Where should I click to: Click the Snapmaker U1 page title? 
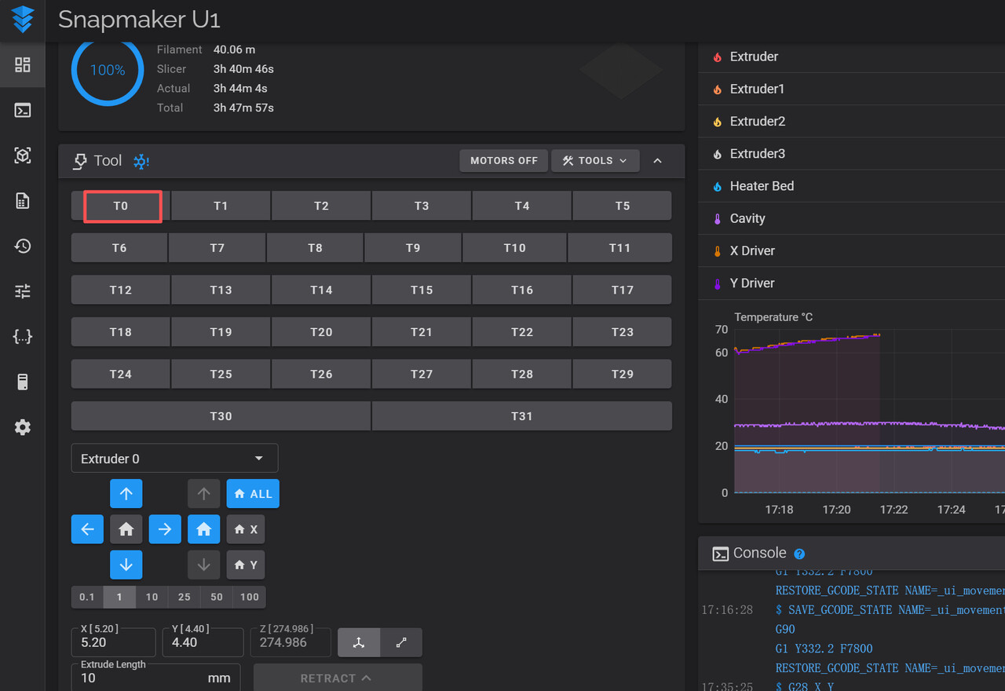(139, 20)
